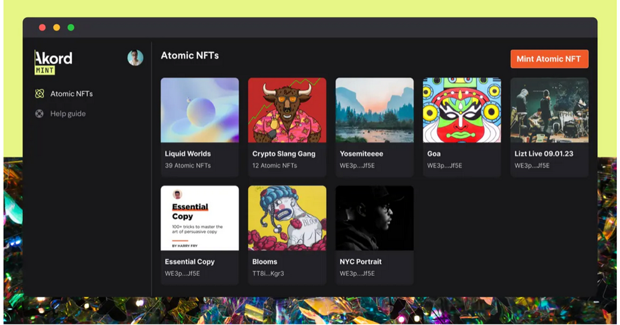Click the Atomic NFTs atom icon
The height and width of the screenshot is (325, 620).
click(x=40, y=94)
